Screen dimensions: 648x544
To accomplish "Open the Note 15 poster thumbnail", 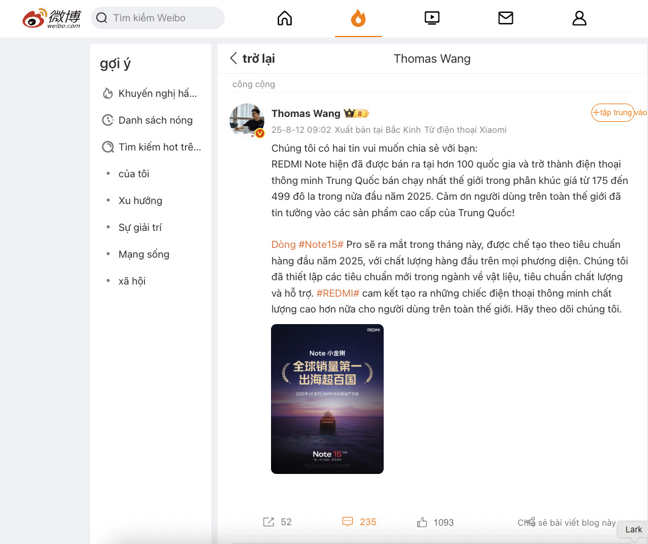I will (327, 399).
